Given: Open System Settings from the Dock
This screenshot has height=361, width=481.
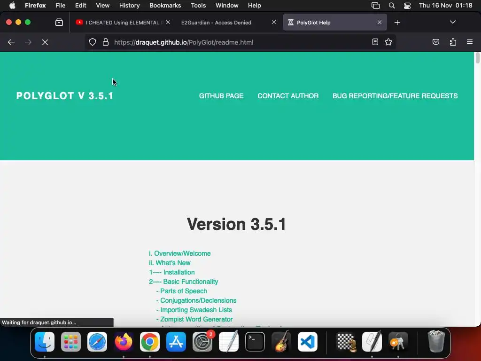Looking at the screenshot, I should 202,342.
